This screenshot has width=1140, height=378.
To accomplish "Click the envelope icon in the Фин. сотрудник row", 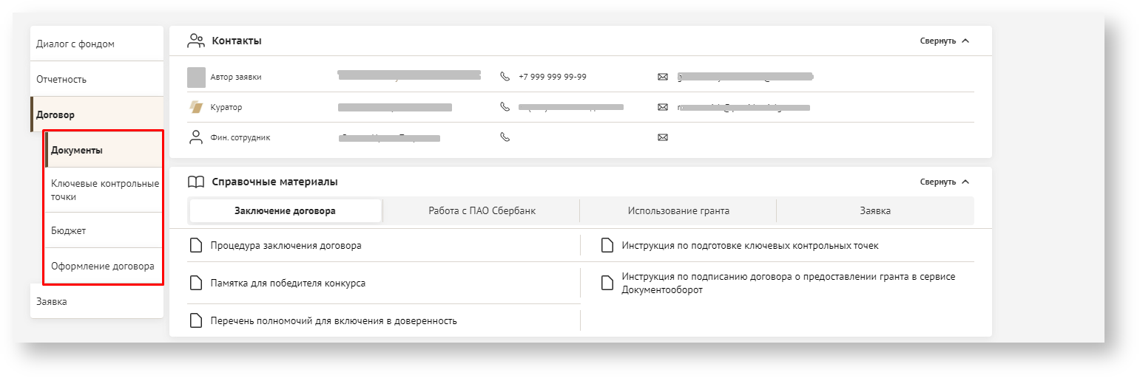I will (x=662, y=137).
